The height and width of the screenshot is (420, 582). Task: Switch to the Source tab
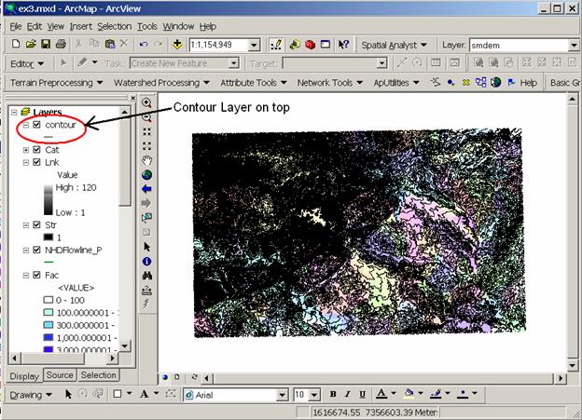tap(59, 375)
